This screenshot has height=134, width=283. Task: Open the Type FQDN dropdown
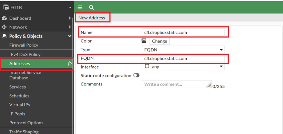point(183,50)
